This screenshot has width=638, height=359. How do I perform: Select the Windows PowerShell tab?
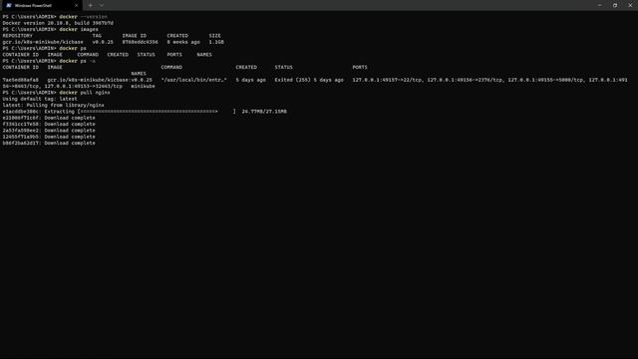pyautogui.click(x=41, y=5)
